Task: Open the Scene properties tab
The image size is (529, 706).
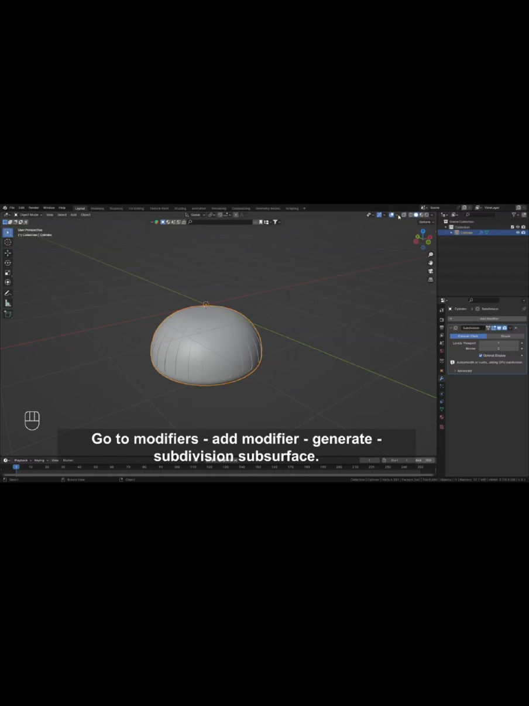Action: click(442, 343)
